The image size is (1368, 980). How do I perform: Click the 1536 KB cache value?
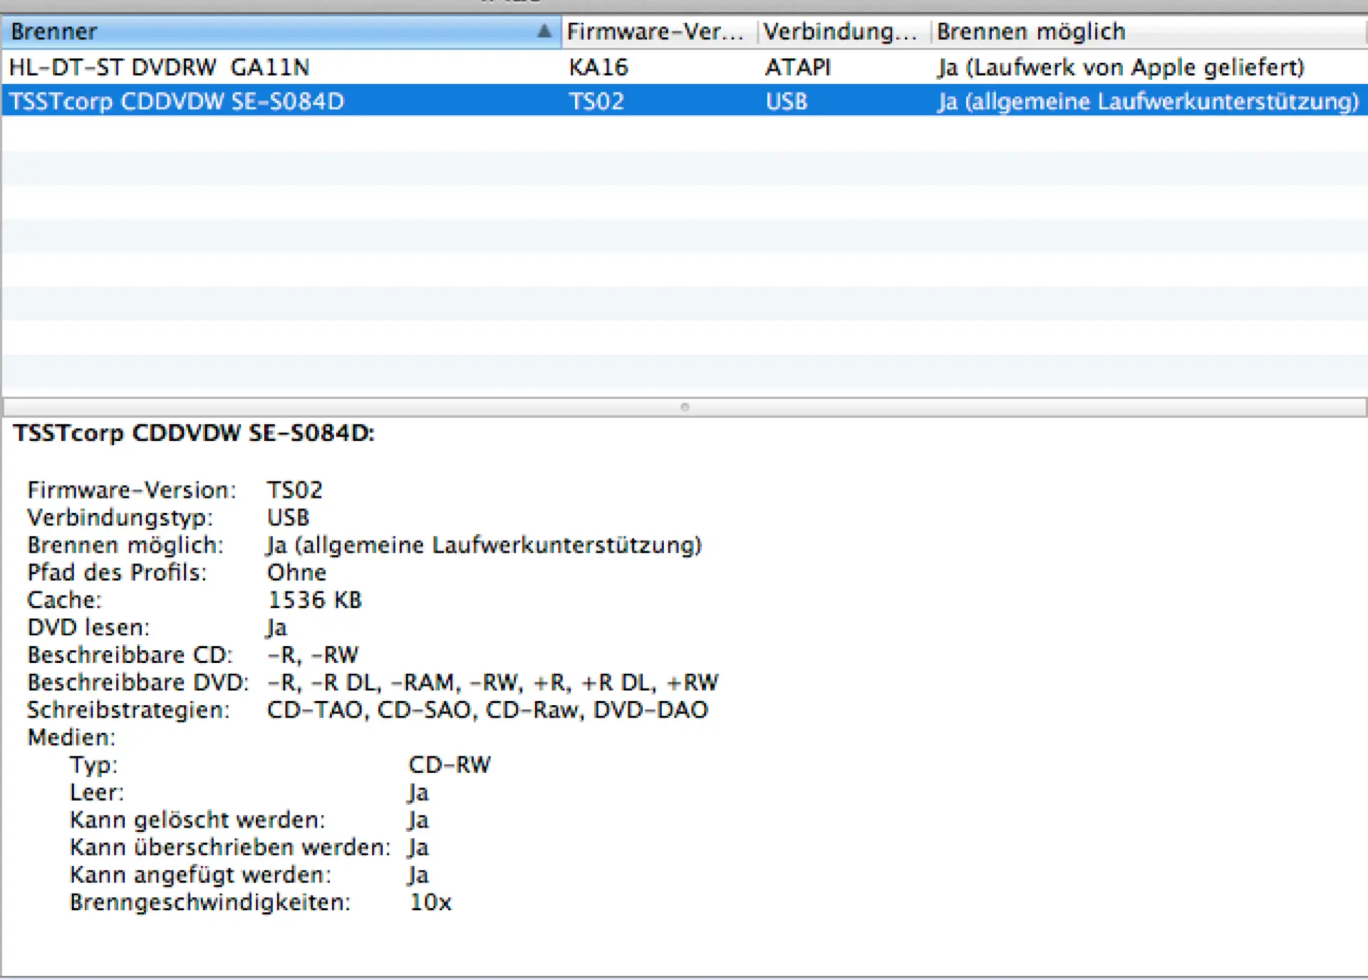coord(314,600)
